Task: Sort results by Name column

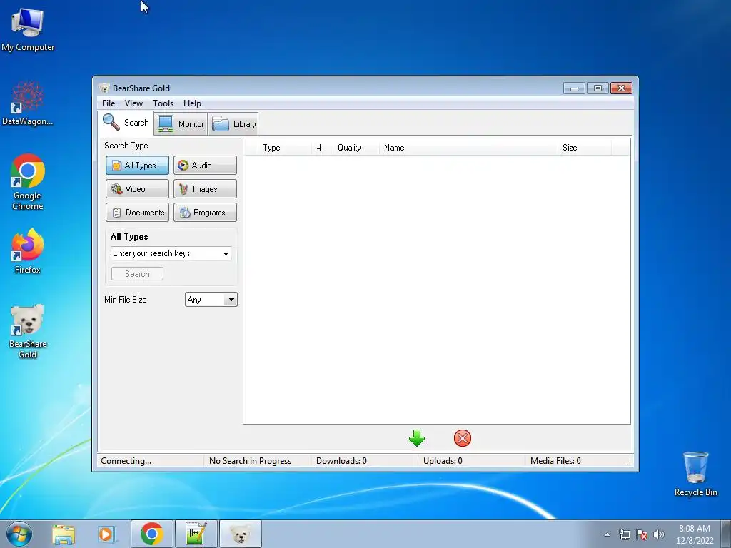Action: click(468, 148)
